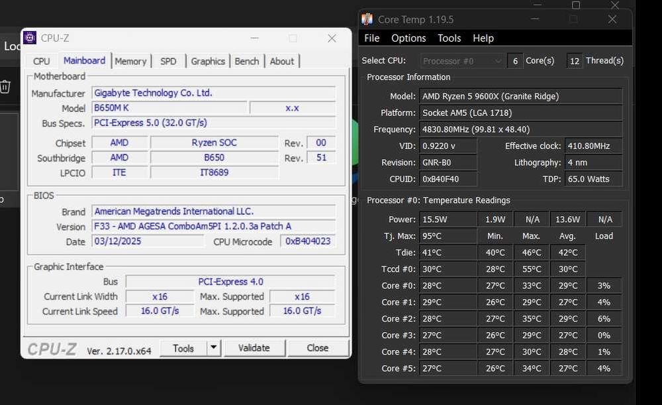The width and height of the screenshot is (662, 405).
Task: Open the Options menu in Core Temp
Action: 408,38
